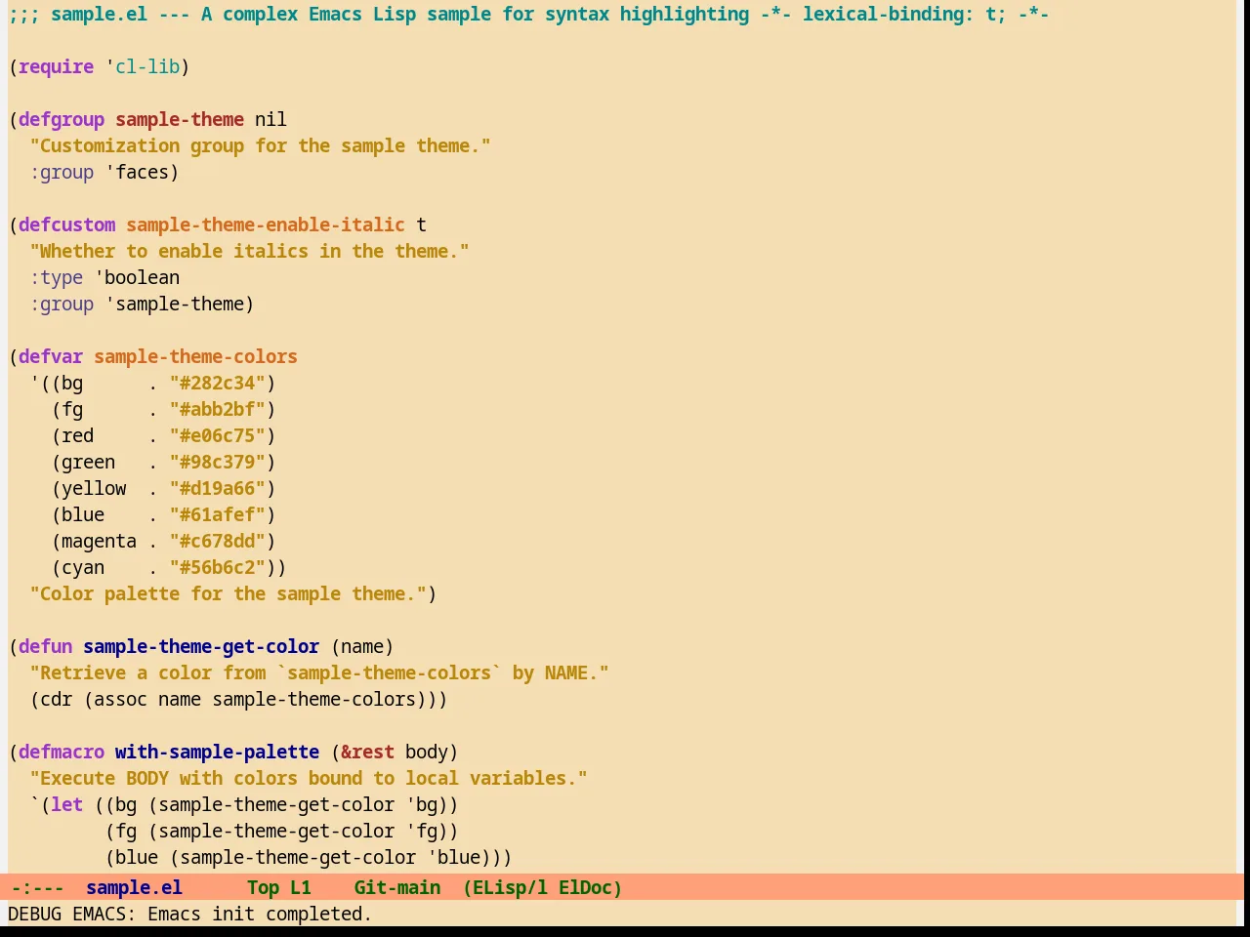
Task: Click the "#61afef" color string
Action: (x=217, y=514)
